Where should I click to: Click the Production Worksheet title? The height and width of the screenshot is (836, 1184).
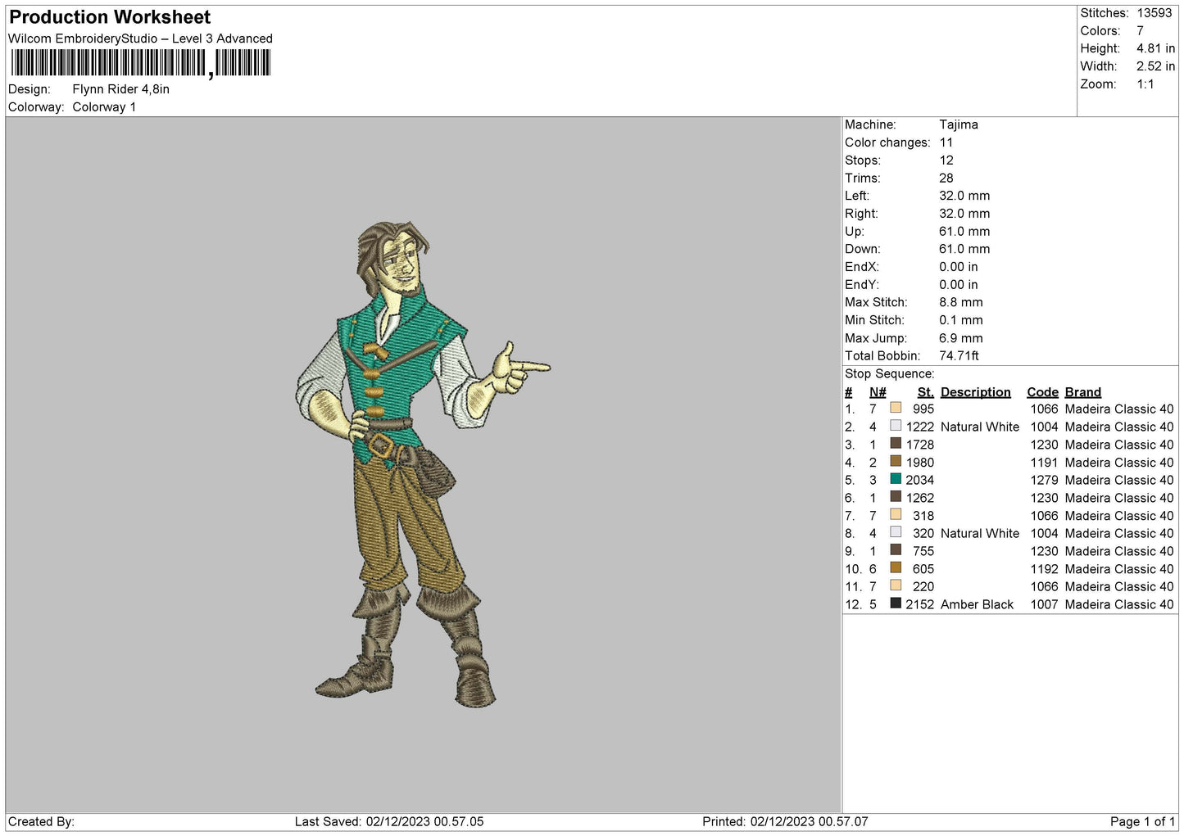click(x=110, y=17)
